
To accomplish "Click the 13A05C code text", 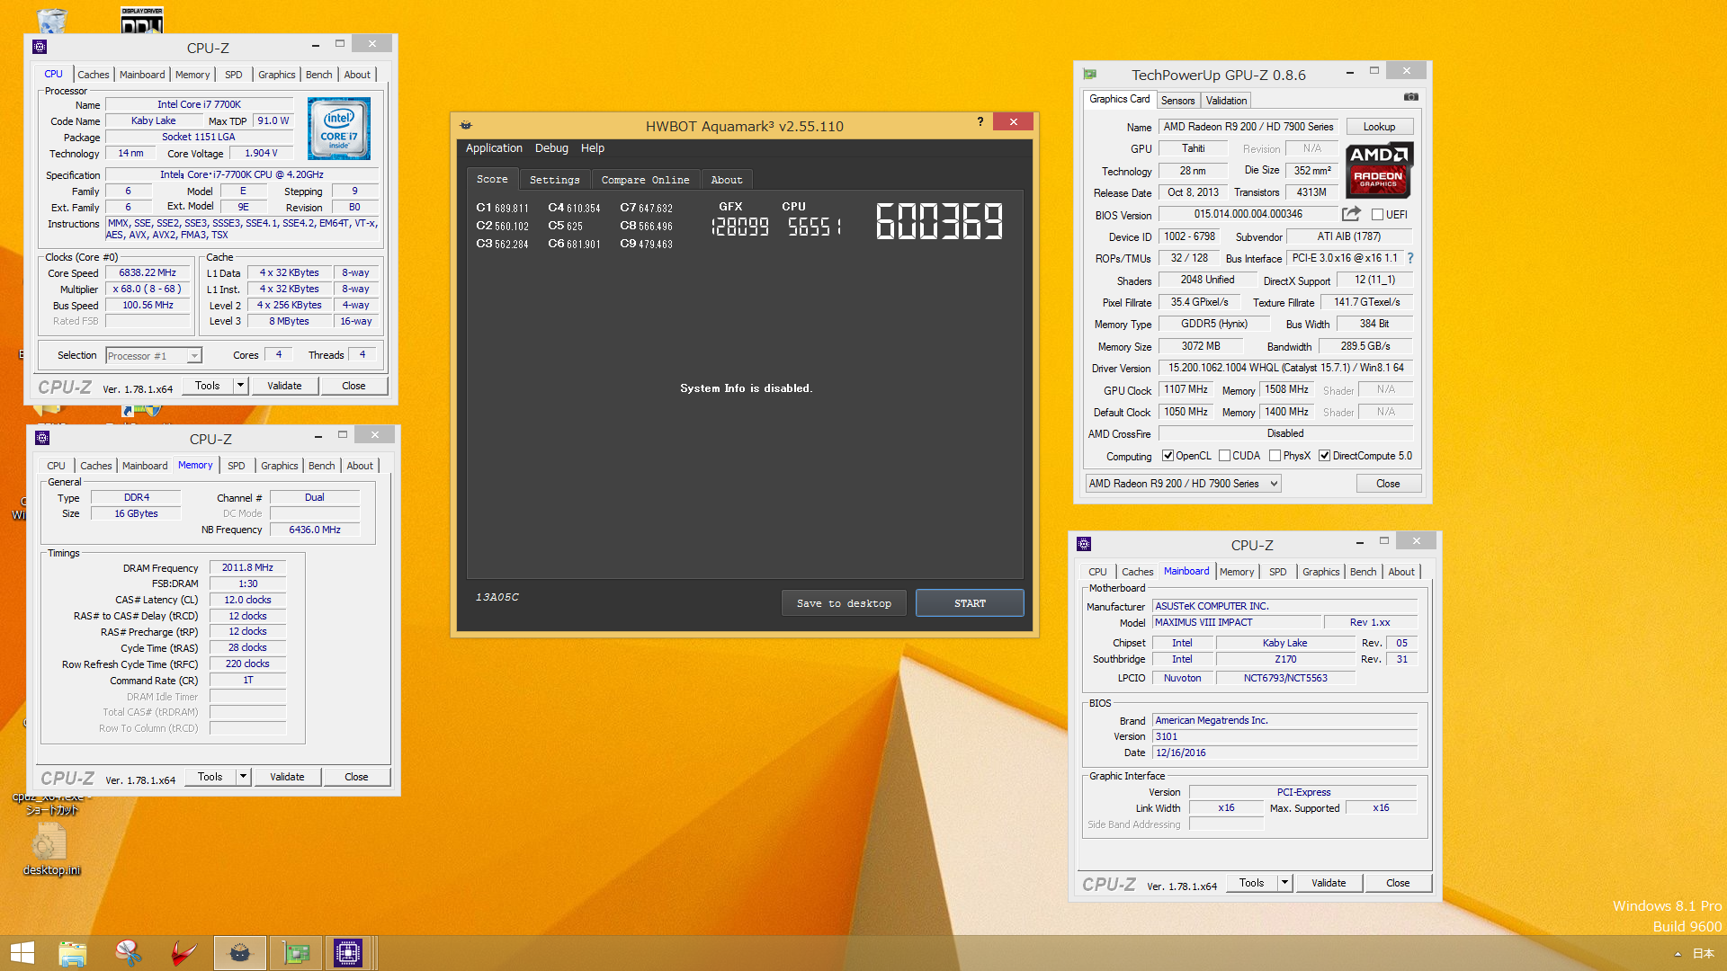I will click(x=497, y=597).
